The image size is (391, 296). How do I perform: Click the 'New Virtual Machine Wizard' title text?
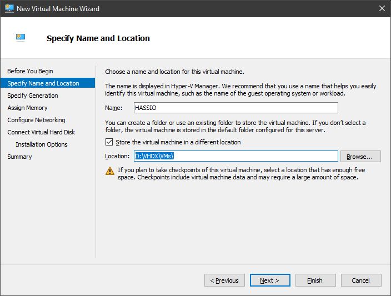click(58, 9)
